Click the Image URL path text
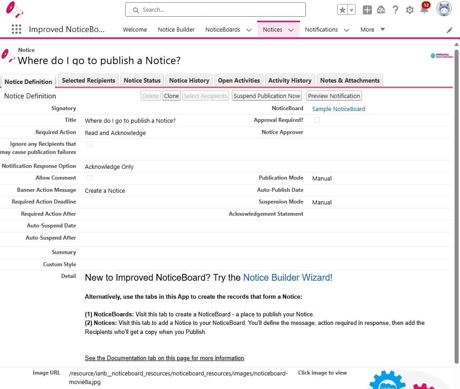 pos(178,378)
